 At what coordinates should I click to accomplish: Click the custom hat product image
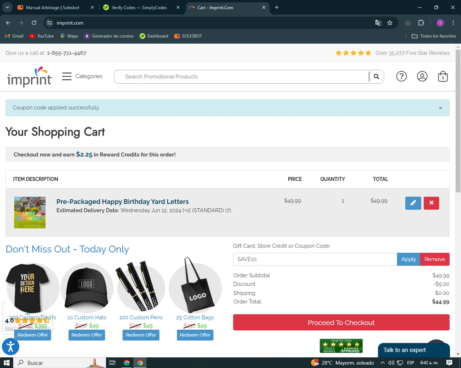(87, 288)
